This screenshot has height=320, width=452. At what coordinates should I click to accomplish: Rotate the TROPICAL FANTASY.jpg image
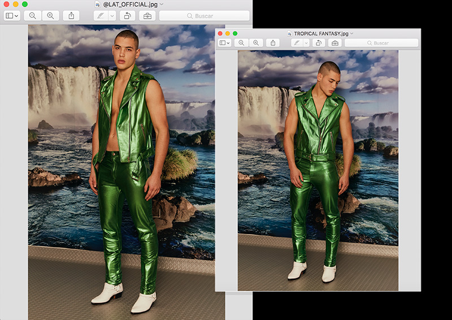[319, 43]
